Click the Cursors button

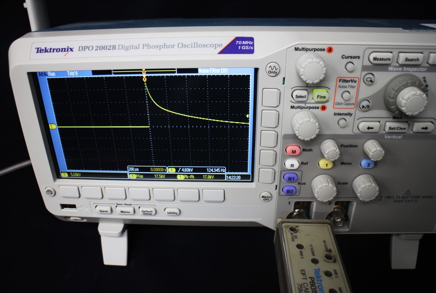(x=350, y=67)
